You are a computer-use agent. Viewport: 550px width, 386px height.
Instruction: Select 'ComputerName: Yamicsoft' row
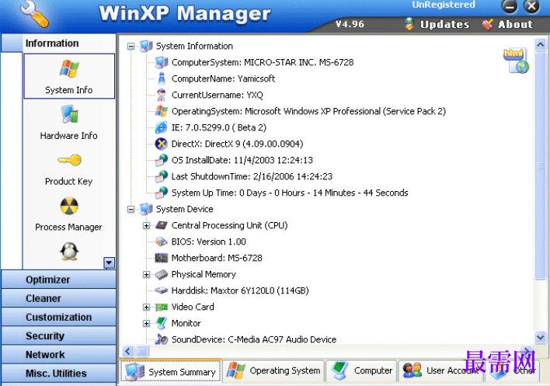click(223, 79)
